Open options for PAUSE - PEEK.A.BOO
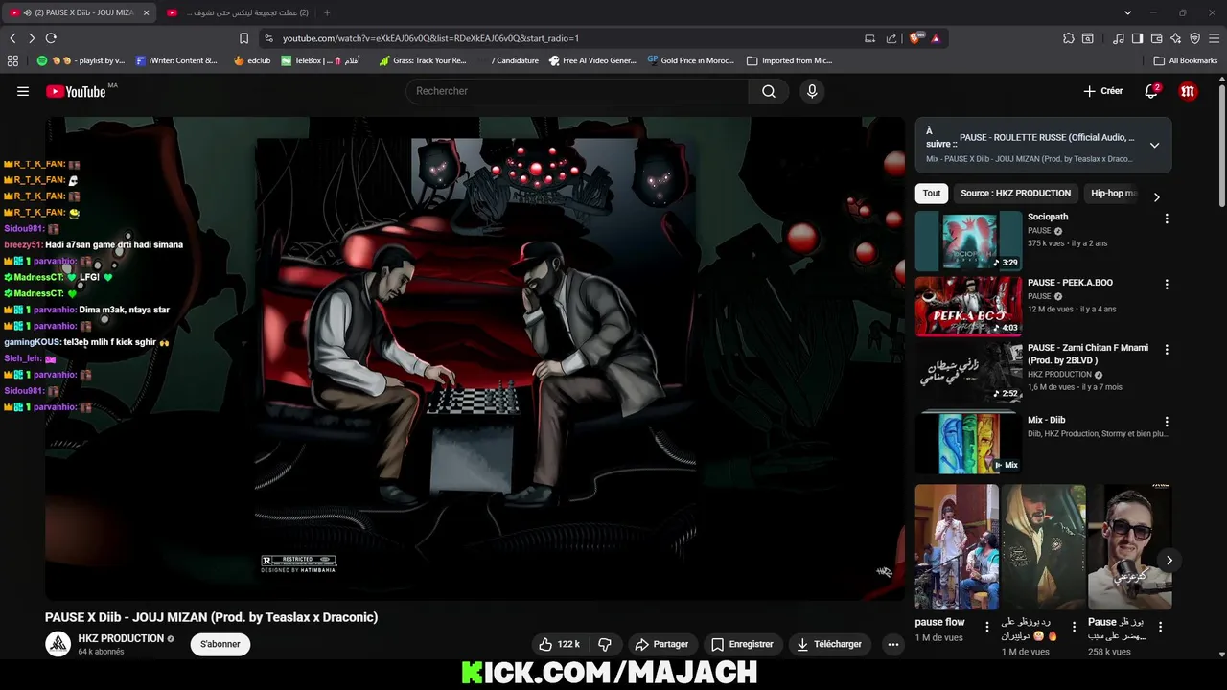This screenshot has height=690, width=1227. 1167,285
